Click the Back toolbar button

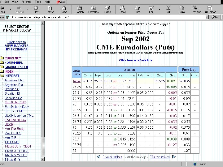[2, 10]
